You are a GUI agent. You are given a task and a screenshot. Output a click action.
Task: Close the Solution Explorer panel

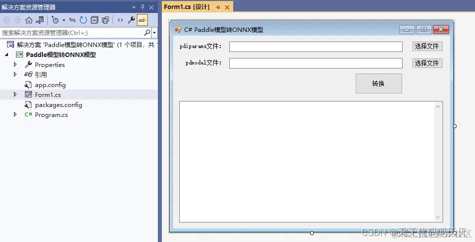tap(151, 7)
